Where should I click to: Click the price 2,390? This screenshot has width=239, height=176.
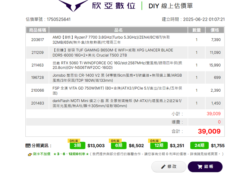pos(216,90)
